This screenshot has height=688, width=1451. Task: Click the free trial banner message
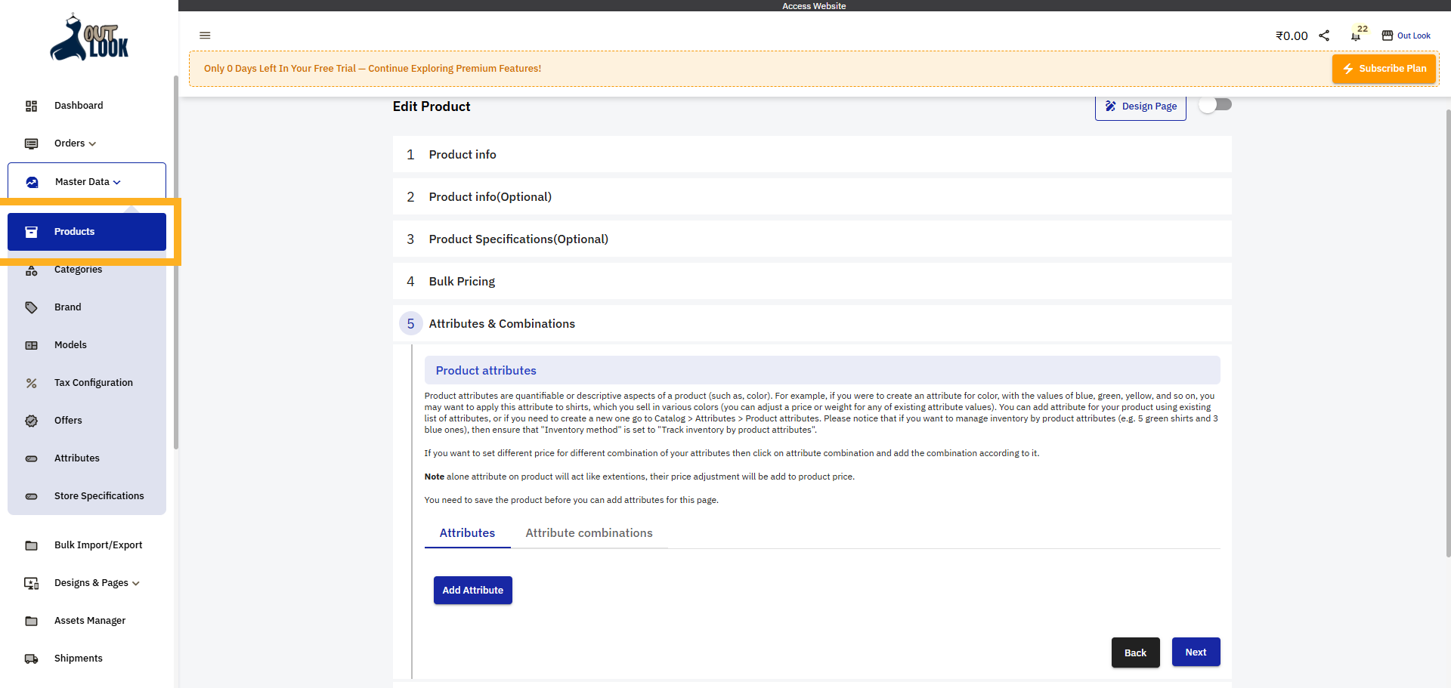(373, 69)
